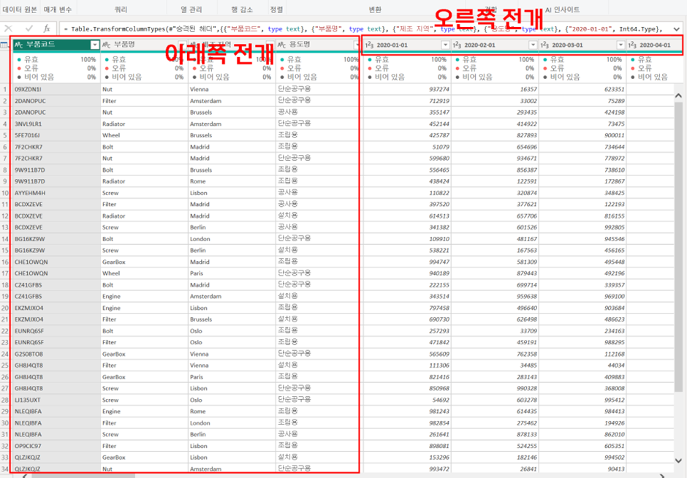This screenshot has height=478, width=687.
Task: Change data type via ABC icon of 용도명
Action: (282, 45)
